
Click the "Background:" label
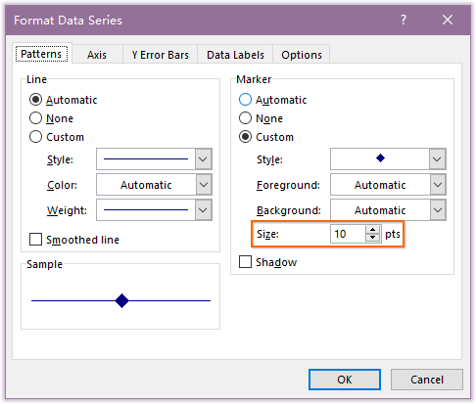pyautogui.click(x=289, y=210)
